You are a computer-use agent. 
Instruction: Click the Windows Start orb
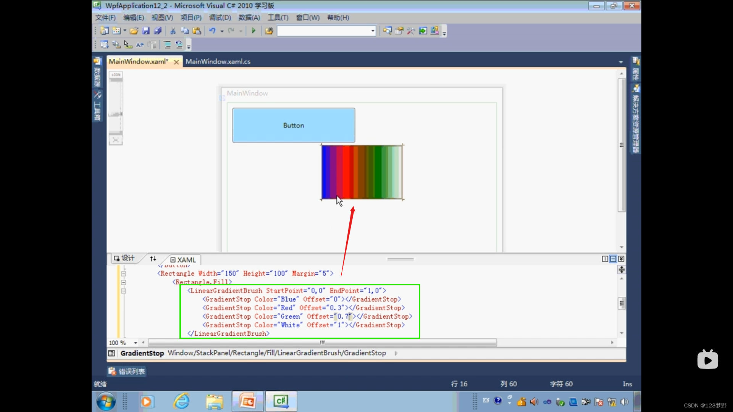(106, 401)
